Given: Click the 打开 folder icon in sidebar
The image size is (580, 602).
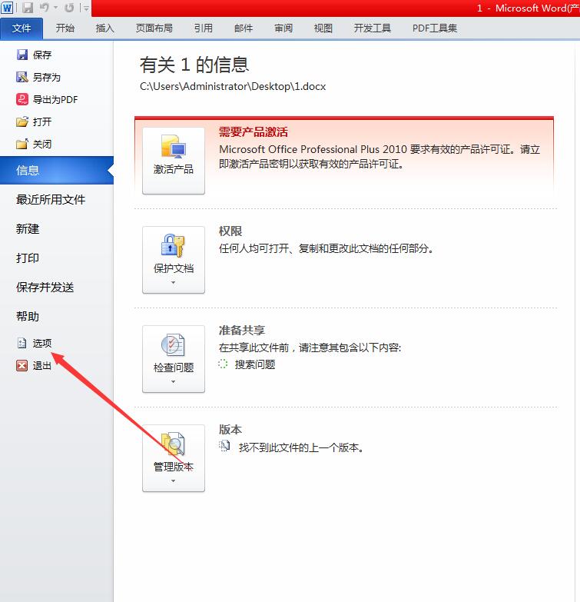Looking at the screenshot, I should point(22,121).
